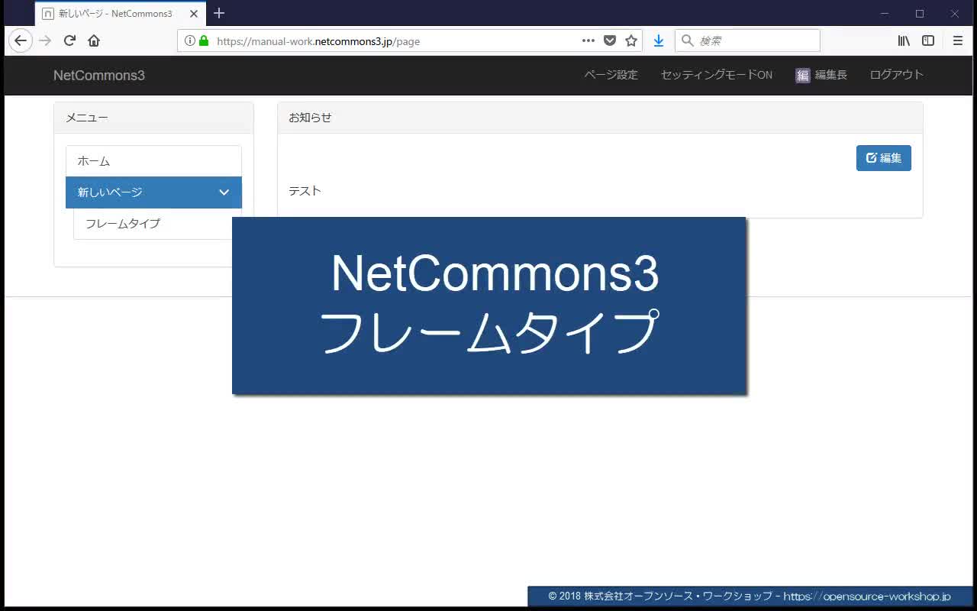Go back with the browser back arrow
Screen dimensions: 977x611
(x=21, y=40)
